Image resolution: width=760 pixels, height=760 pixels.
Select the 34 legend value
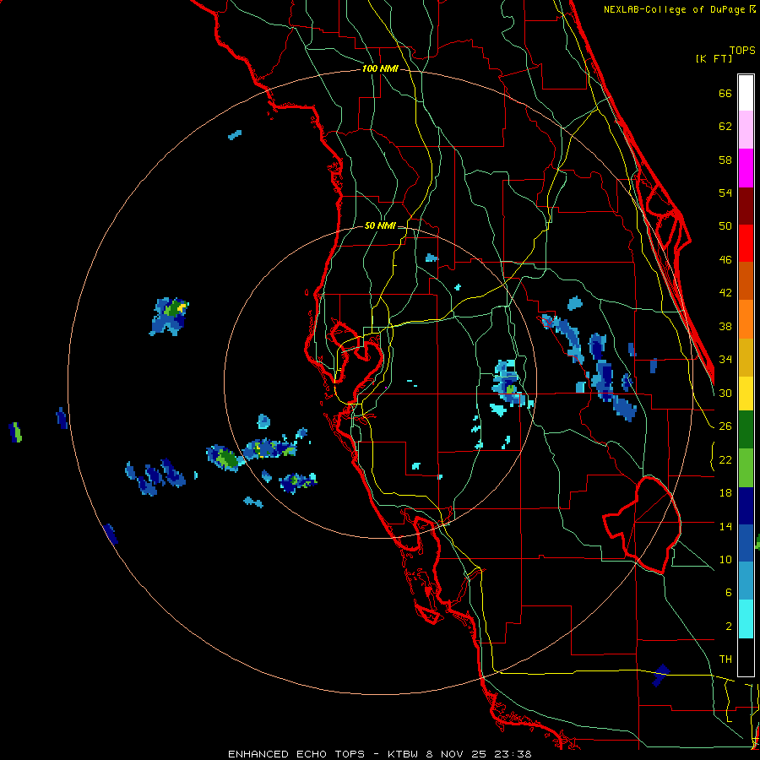725,359
